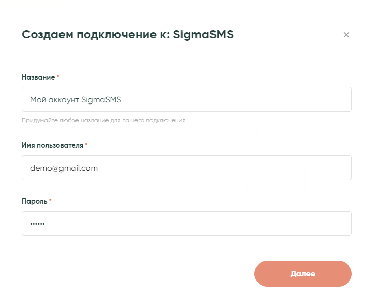
Task: Select the Пароль password field
Action: tap(186, 224)
